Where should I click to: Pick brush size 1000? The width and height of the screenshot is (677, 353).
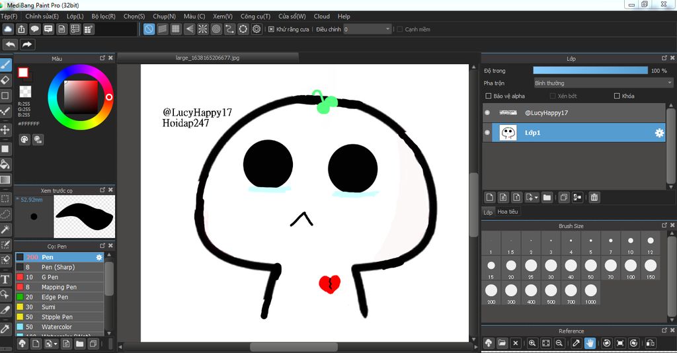(x=590, y=294)
